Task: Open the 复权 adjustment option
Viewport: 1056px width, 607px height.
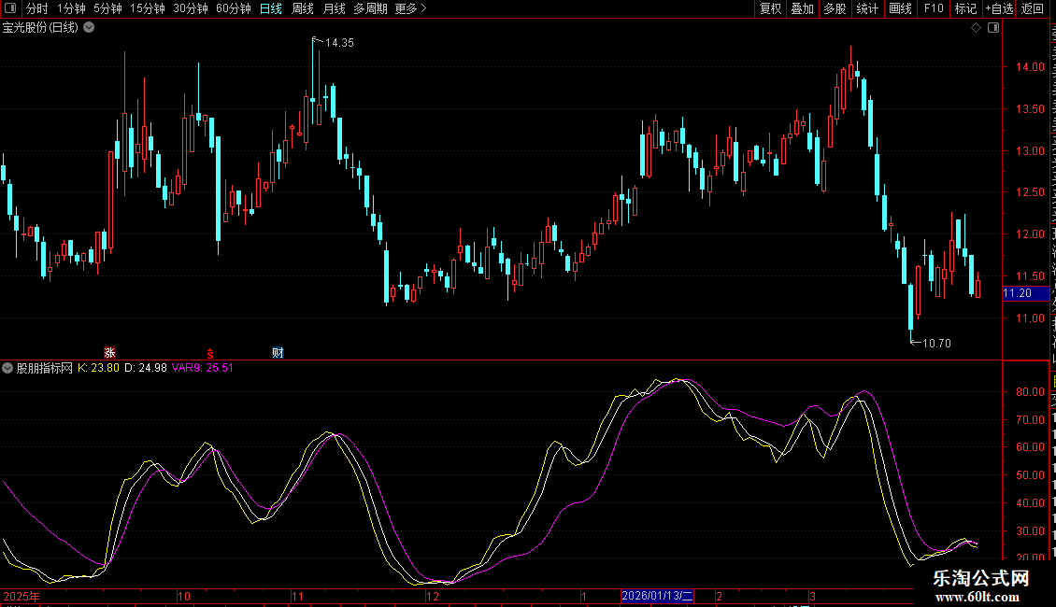Action: tap(770, 8)
